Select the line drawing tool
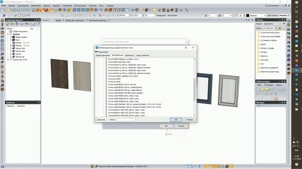Image resolution: width=302 pixels, height=169 pixels. coord(11,15)
